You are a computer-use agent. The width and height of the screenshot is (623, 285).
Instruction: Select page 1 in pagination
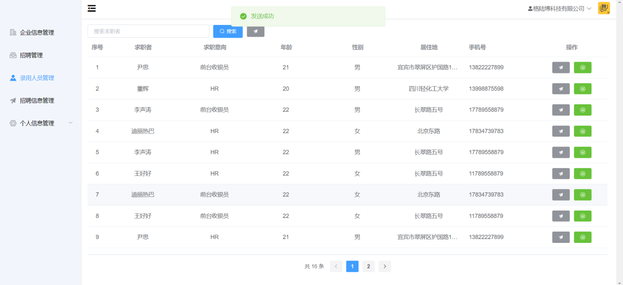[x=352, y=266]
